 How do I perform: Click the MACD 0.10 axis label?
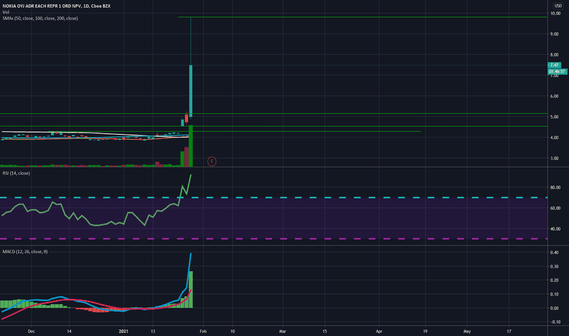pyautogui.click(x=554, y=294)
